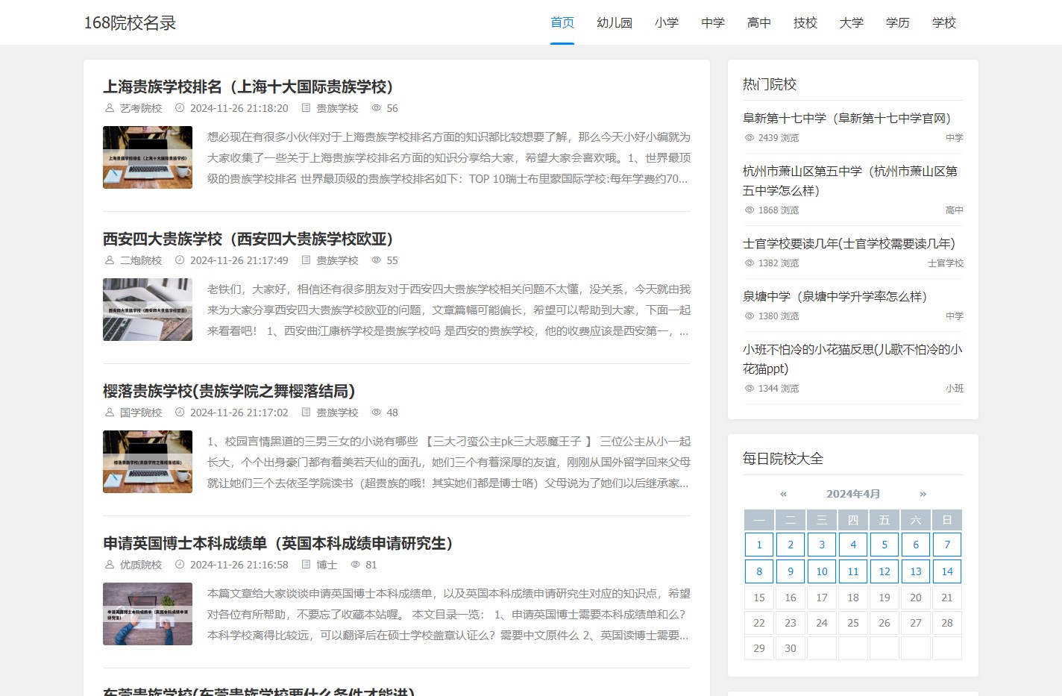Screen dimensions: 1062x696
Task: Click thumbnail of 西安四大贵族学校 article
Action: (148, 310)
